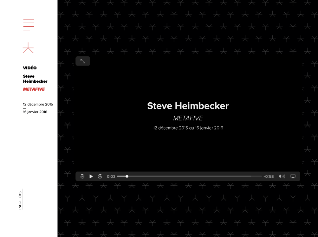Click the italic METAFIVE title in video

pos(188,118)
